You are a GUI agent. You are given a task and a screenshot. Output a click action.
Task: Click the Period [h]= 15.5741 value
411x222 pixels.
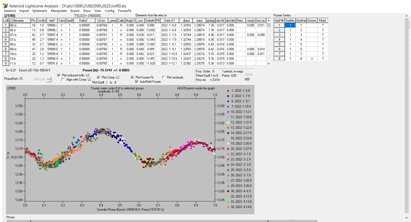[x=106, y=70]
